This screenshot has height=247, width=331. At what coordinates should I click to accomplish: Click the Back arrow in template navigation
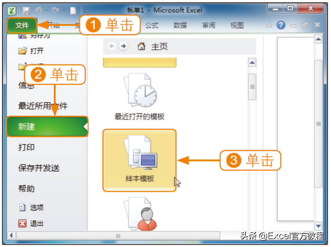(x=112, y=46)
